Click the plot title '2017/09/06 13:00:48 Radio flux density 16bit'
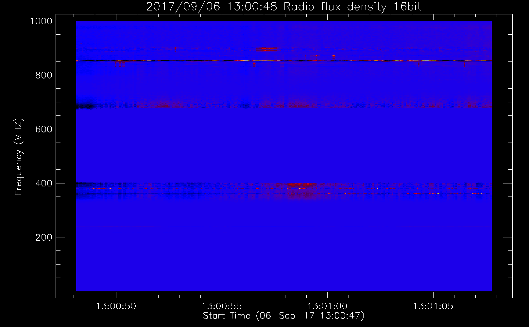This screenshot has height=327, width=529. 283,7
